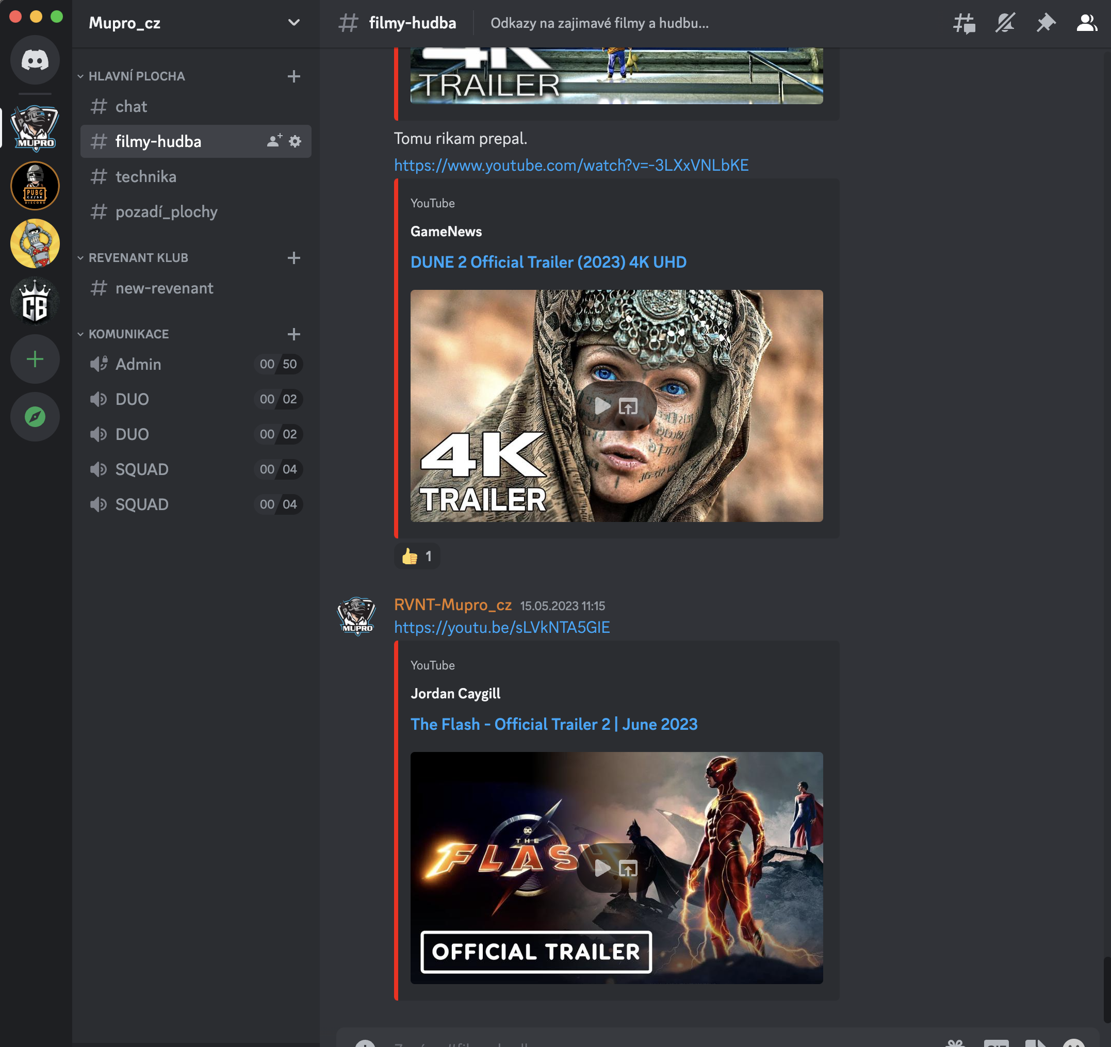Open filmy-hudba channel settings gear
Image resolution: width=1111 pixels, height=1047 pixels.
coord(295,141)
